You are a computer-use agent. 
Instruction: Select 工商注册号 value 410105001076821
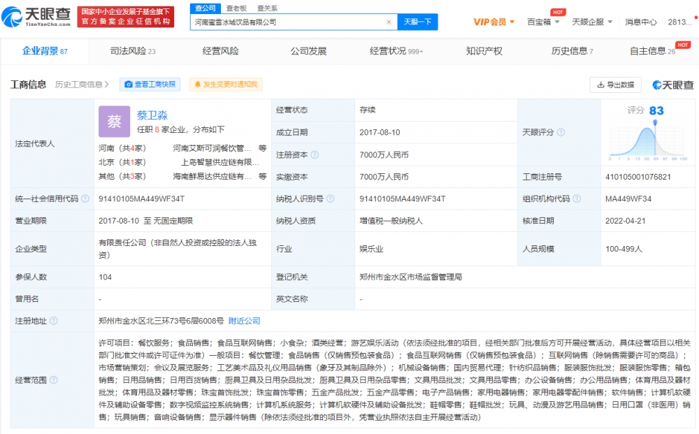(x=638, y=177)
